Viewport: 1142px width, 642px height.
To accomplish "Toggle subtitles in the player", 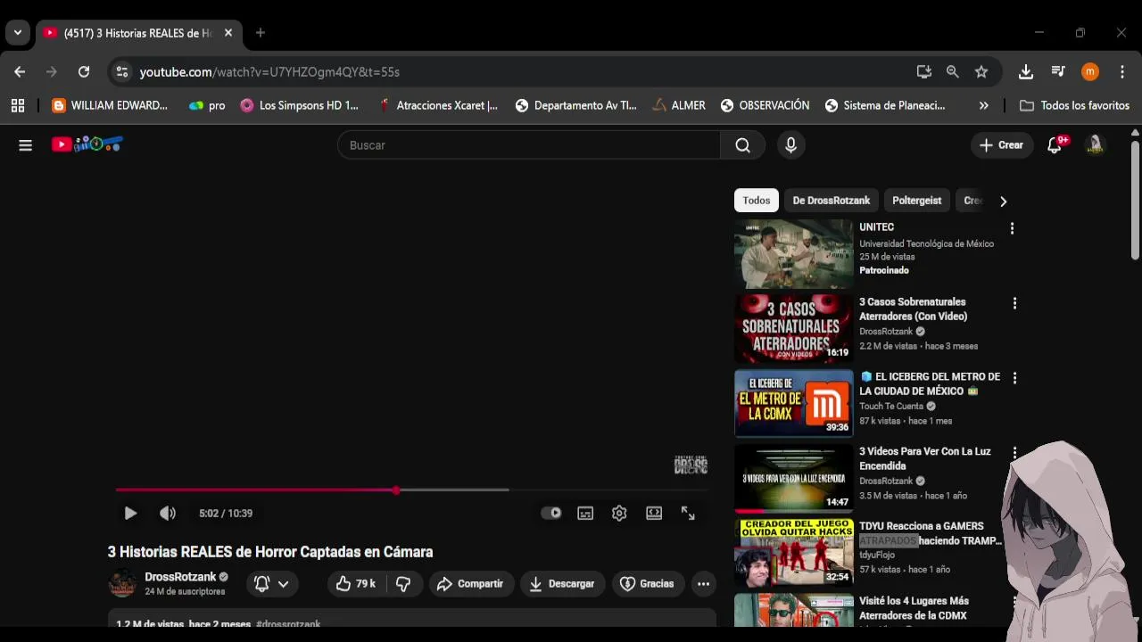I will click(x=585, y=513).
